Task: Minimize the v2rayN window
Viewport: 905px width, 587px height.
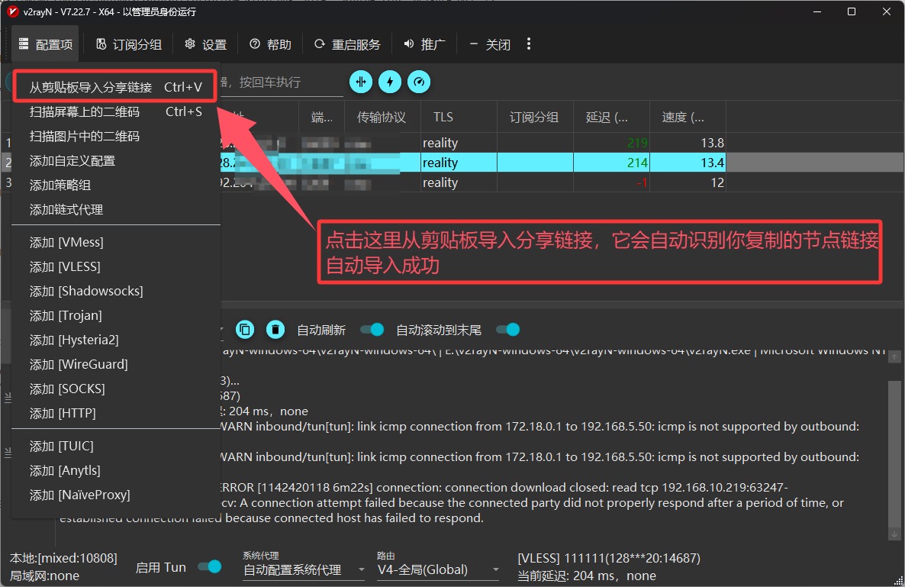Action: (x=817, y=11)
